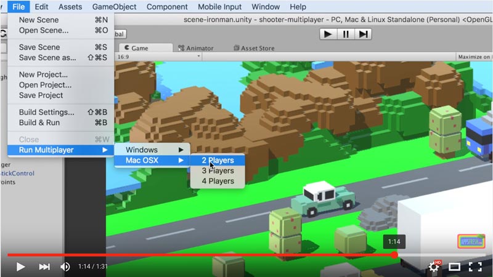The image size is (493, 277).
Task: Click Unity editor Play button
Action: [328, 34]
